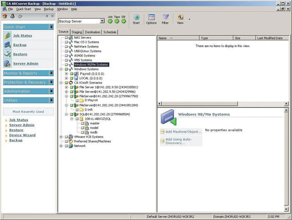292x220 pixels.
Task: Open the Options toolbar icon
Action: click(x=151, y=17)
